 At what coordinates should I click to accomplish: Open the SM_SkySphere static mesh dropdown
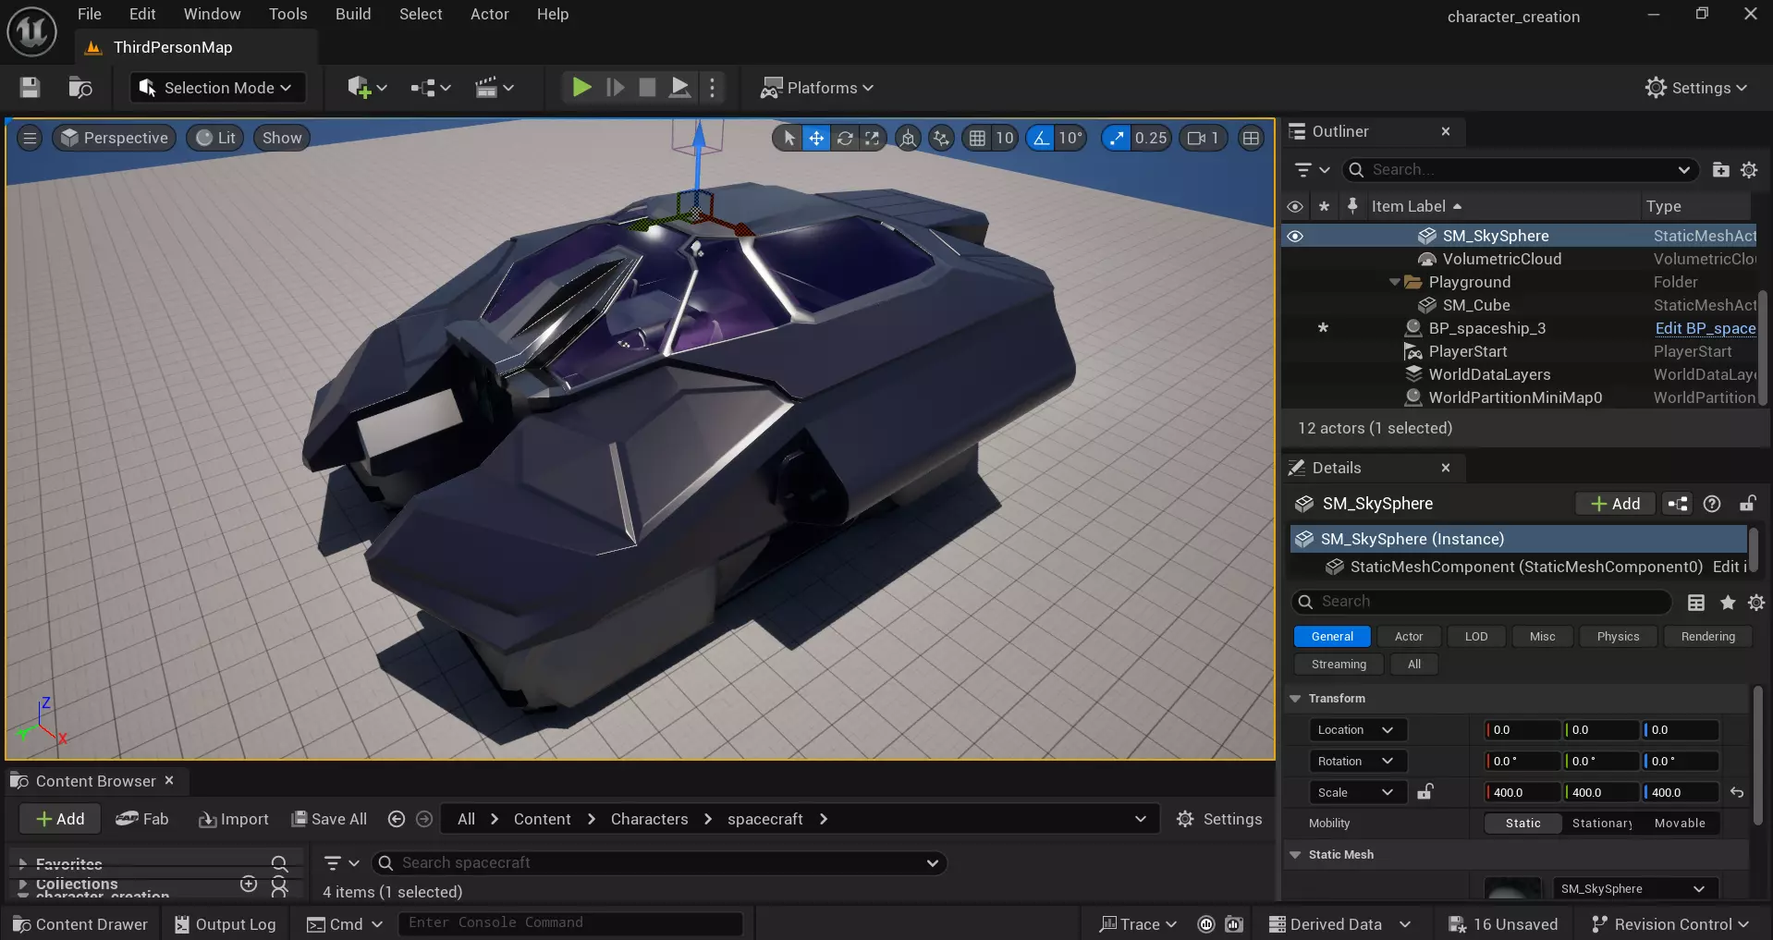click(1634, 889)
